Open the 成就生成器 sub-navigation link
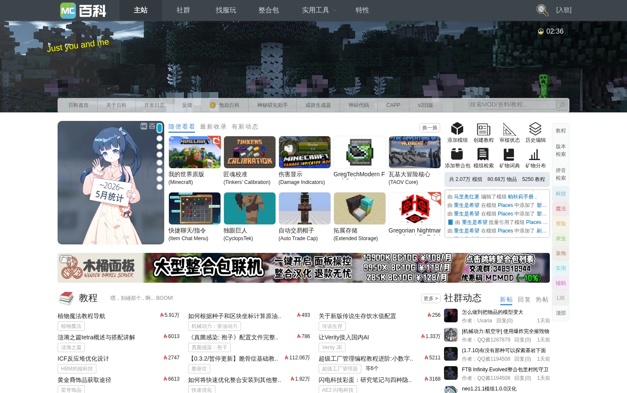This screenshot has width=627, height=393. click(x=318, y=105)
